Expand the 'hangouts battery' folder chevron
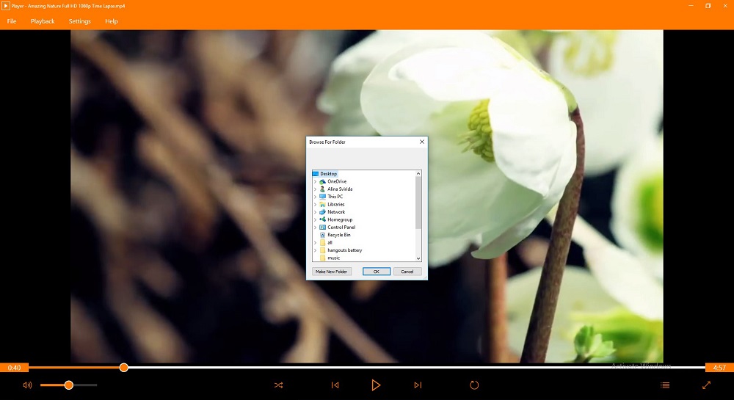 tap(315, 250)
